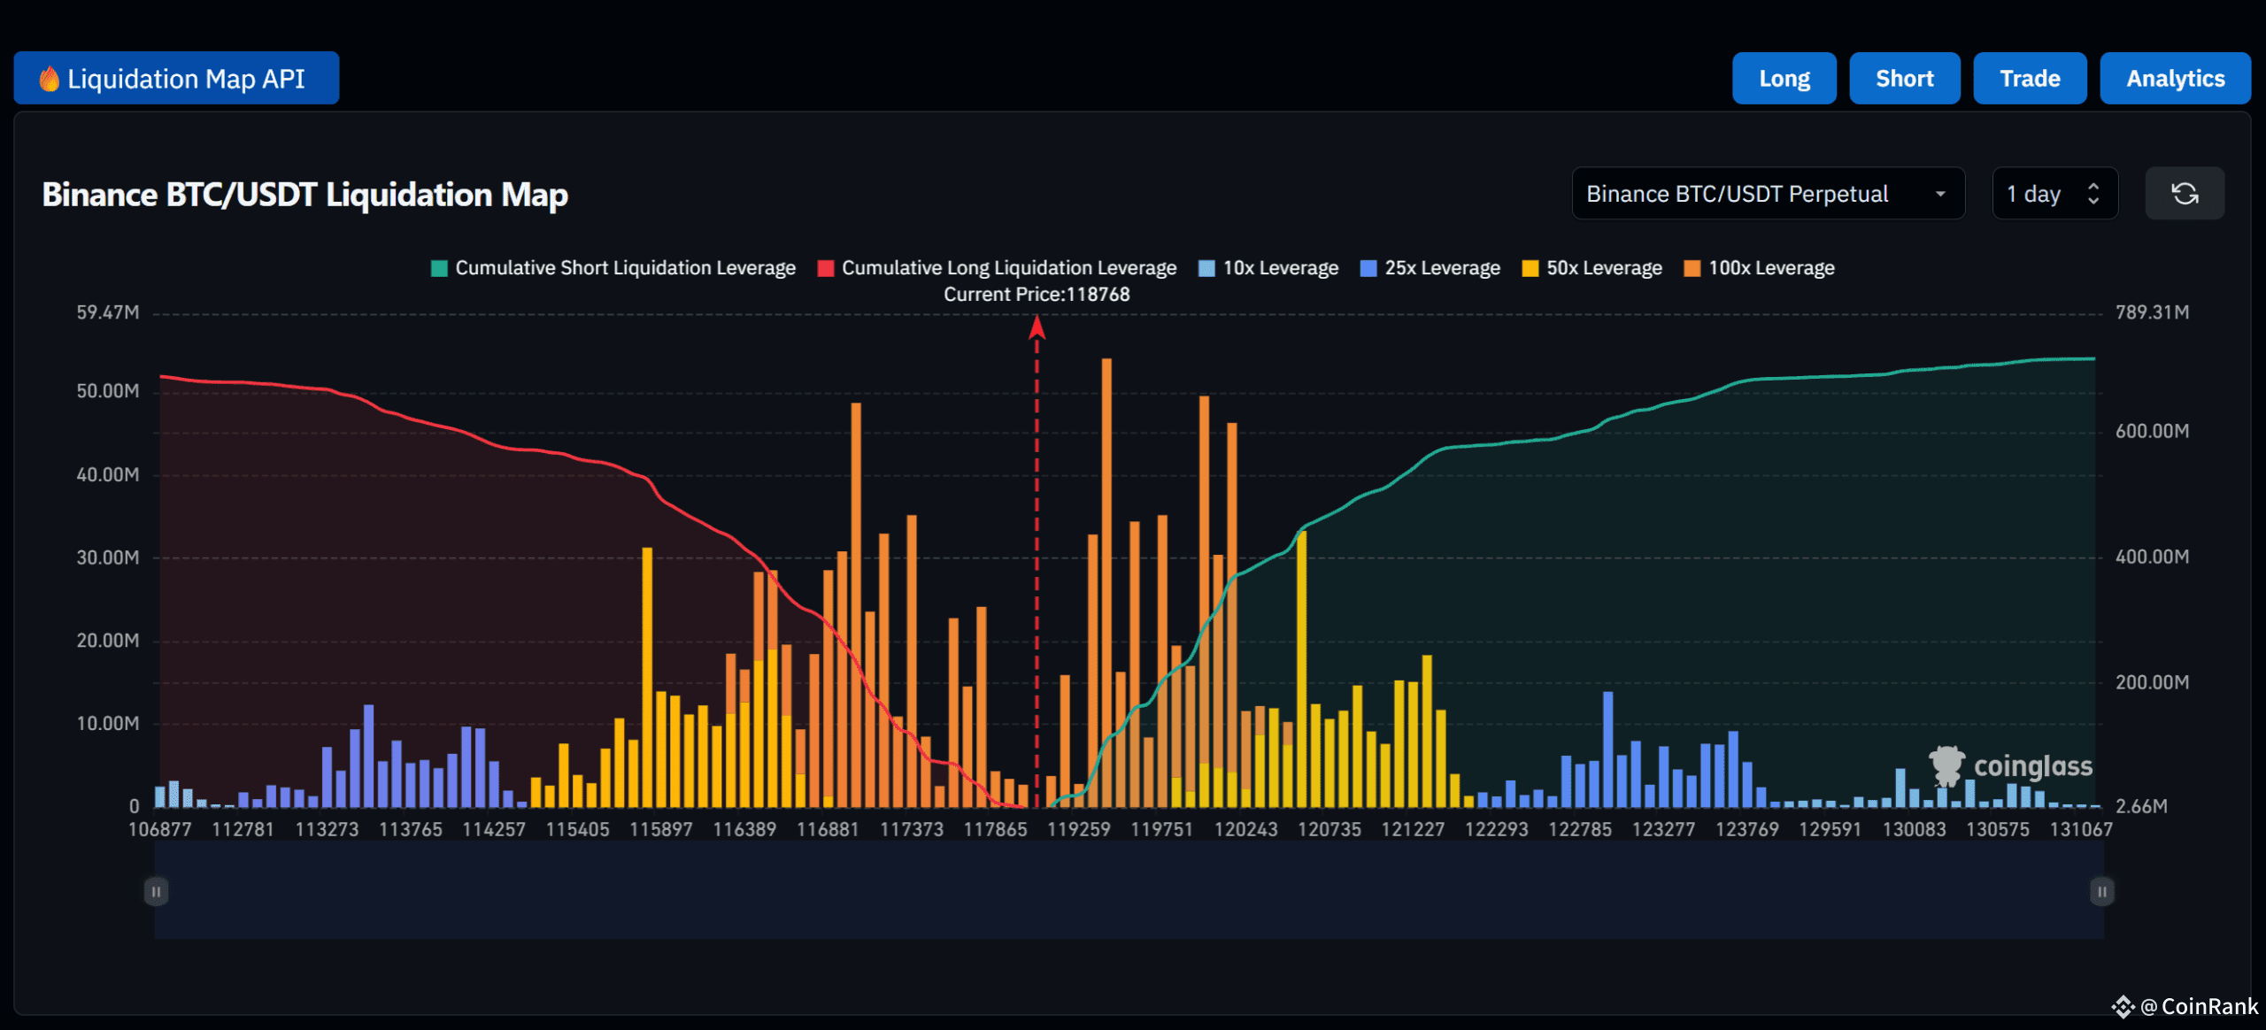
Task: Switch to the Trade tab
Action: pyautogui.click(x=2030, y=78)
